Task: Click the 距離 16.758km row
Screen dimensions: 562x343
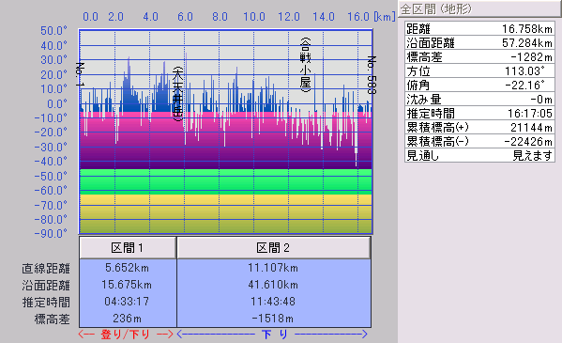Action: click(x=479, y=28)
